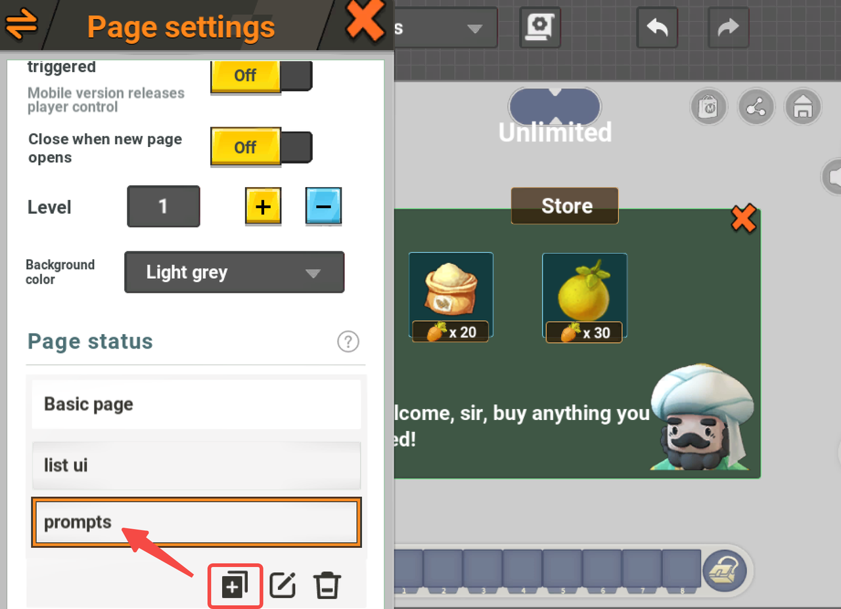Toggle Close when new page opens
Image resolution: width=841 pixels, height=609 pixels.
click(261, 147)
